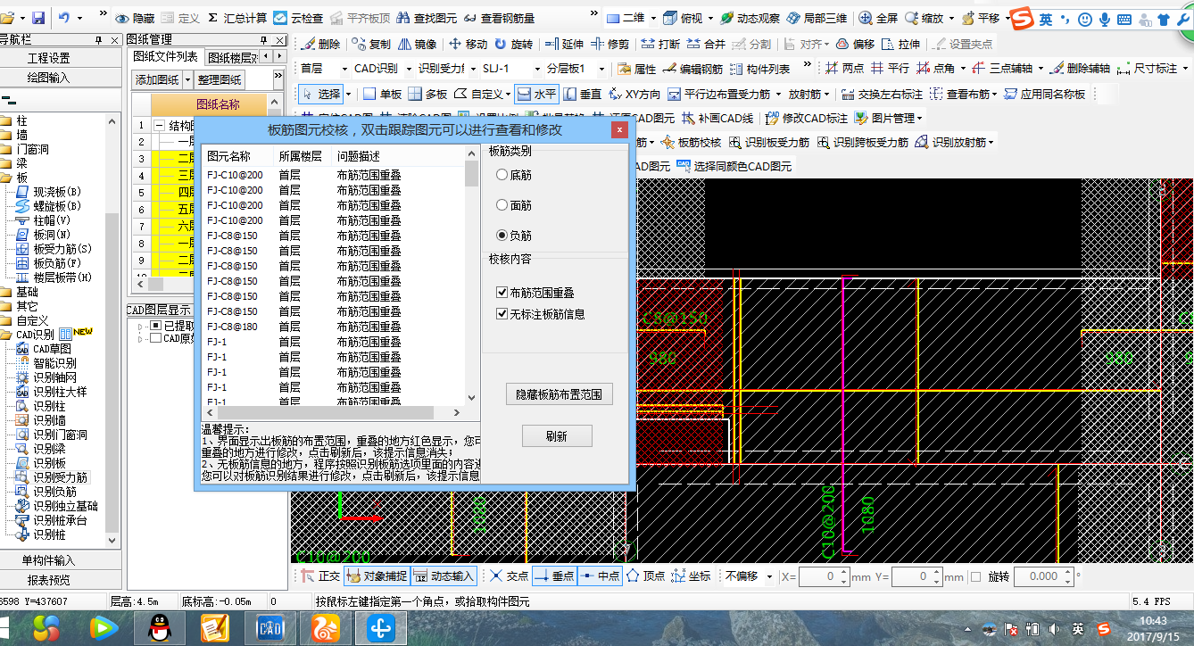Click 动态观察 orbit view tool
Viewport: 1194px width, 646px height.
[750, 18]
